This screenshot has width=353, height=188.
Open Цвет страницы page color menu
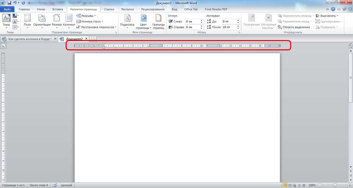click(143, 21)
